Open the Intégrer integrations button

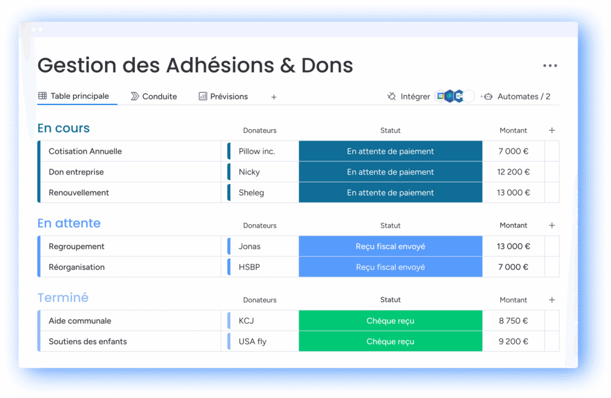[408, 96]
